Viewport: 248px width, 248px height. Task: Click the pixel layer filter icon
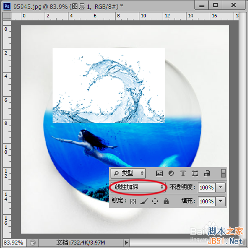pos(159,173)
